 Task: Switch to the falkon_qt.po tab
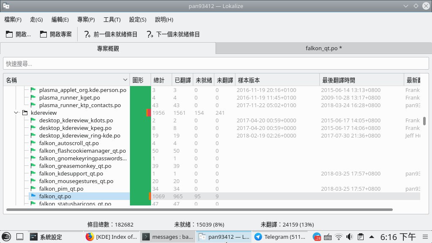pos(324,48)
